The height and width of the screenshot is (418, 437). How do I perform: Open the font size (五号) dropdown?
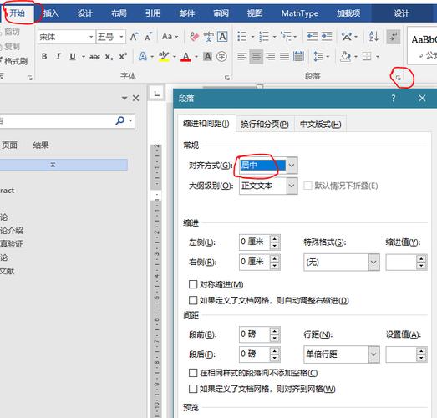tap(121, 37)
